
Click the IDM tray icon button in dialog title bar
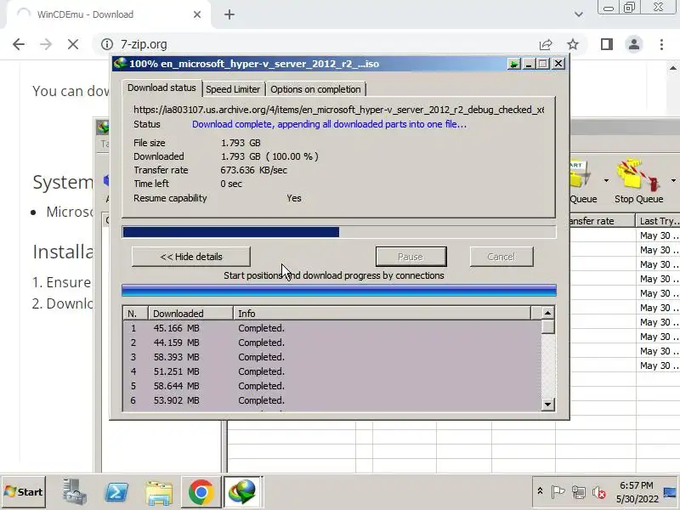coord(514,64)
